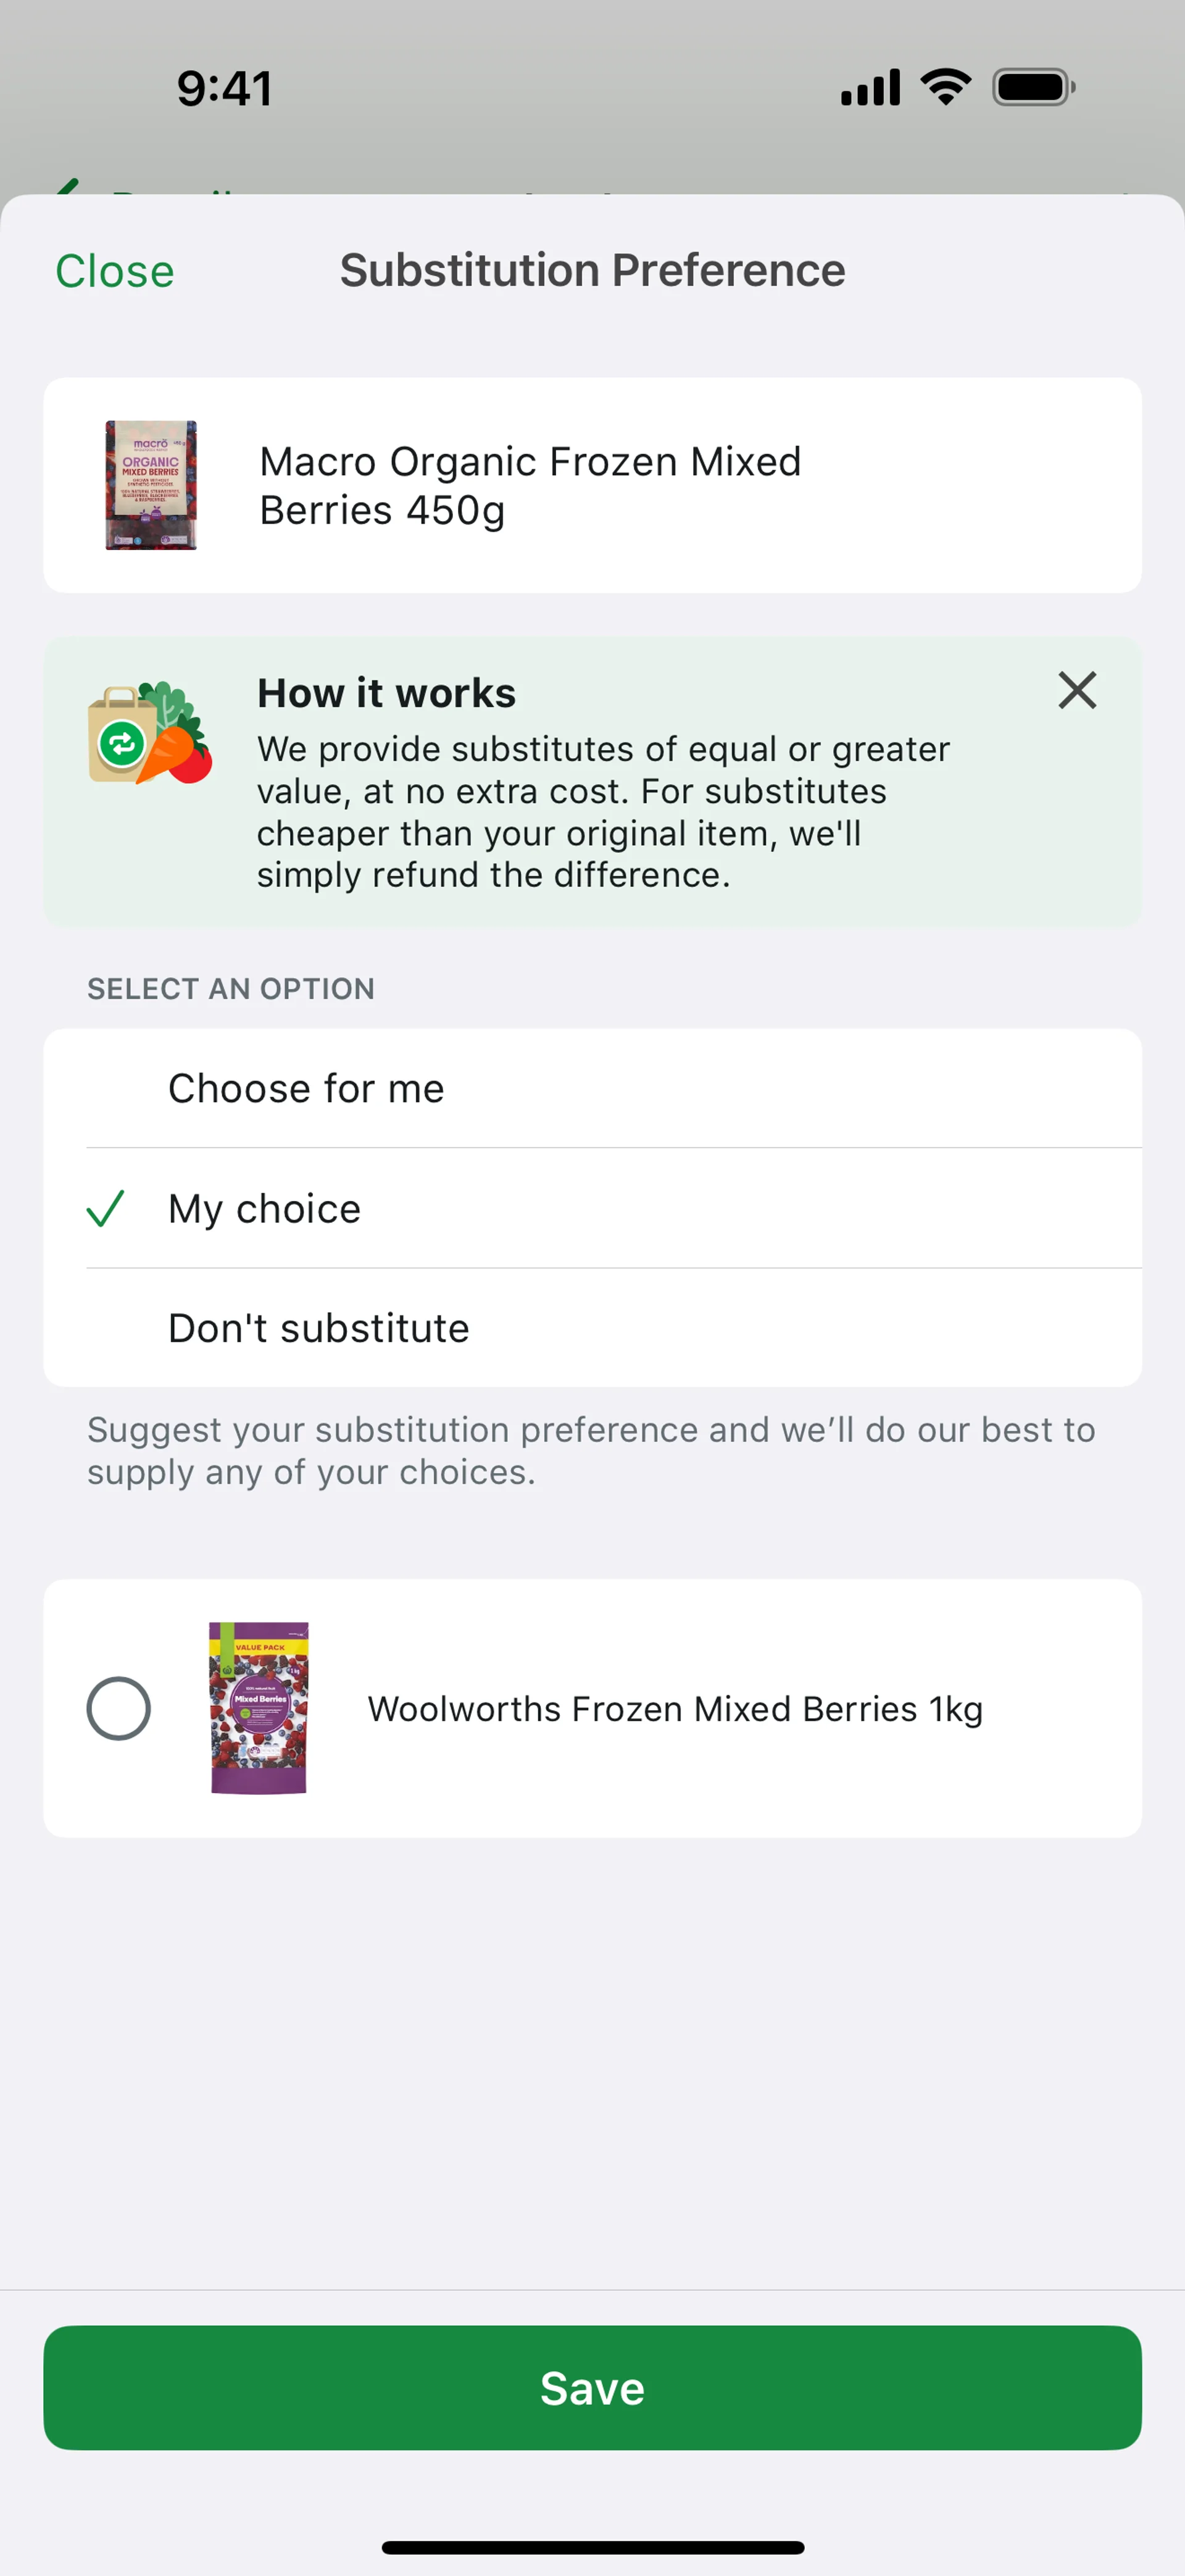1185x2576 pixels.
Task: Tap the home indicator bar
Action: click(592, 2547)
